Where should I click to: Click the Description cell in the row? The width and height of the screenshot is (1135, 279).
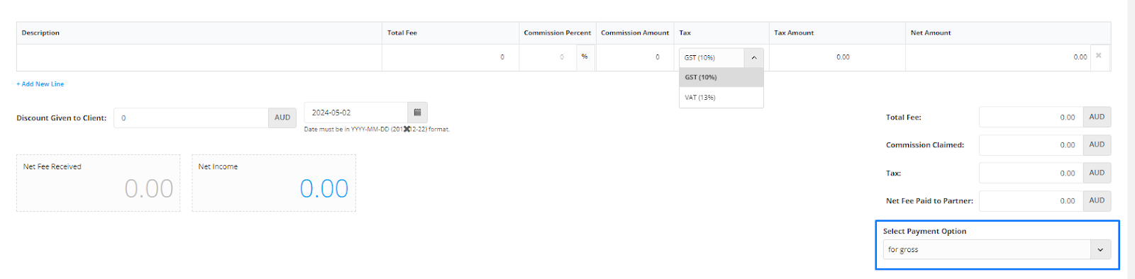[199, 57]
